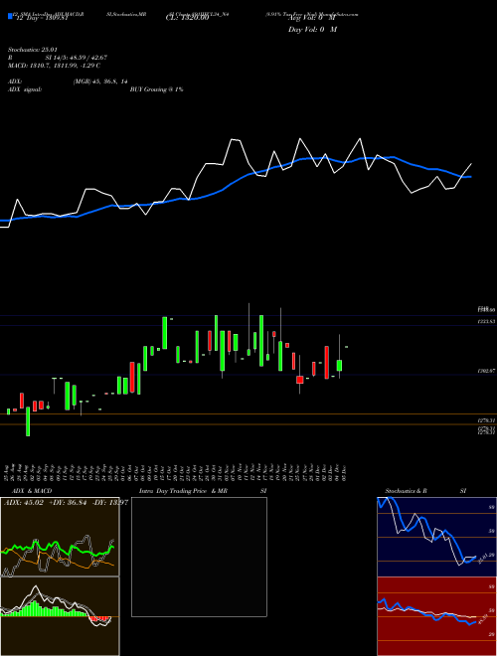
Task: Click the '(MGR) 45, 36.8, 14' ADX values
Action: tap(100, 82)
